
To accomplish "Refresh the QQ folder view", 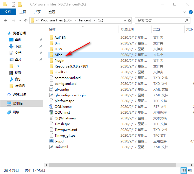I will pos(130,20).
